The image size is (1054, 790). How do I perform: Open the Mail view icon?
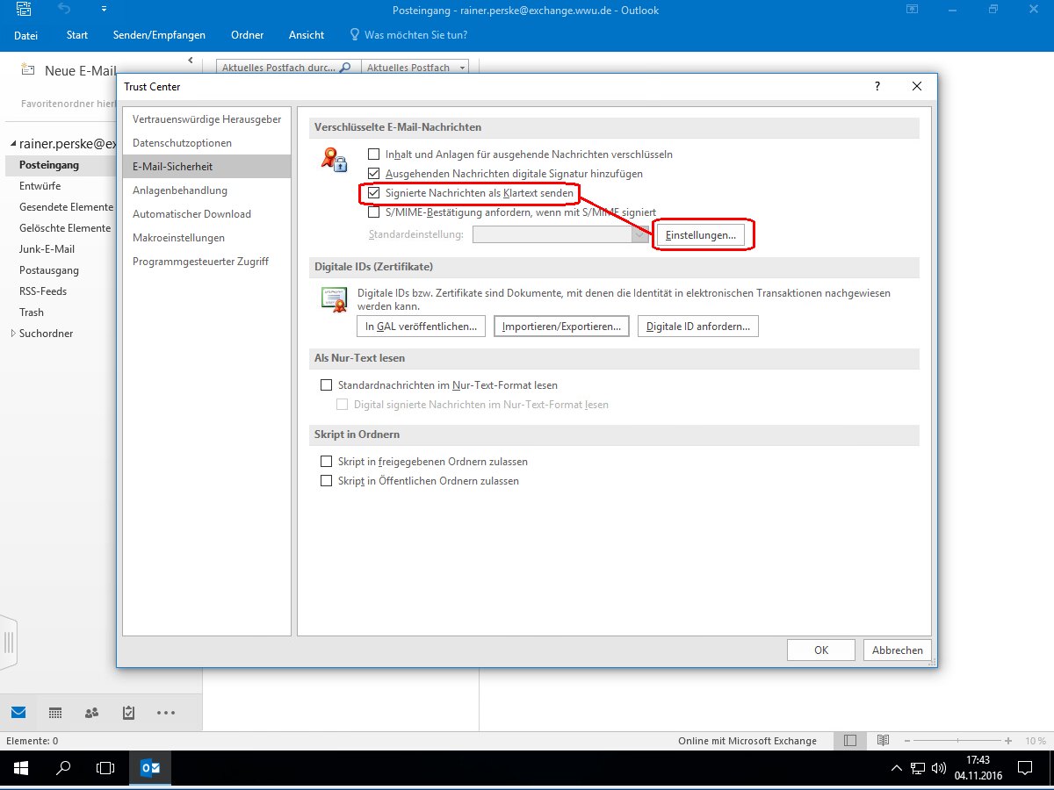(18, 713)
